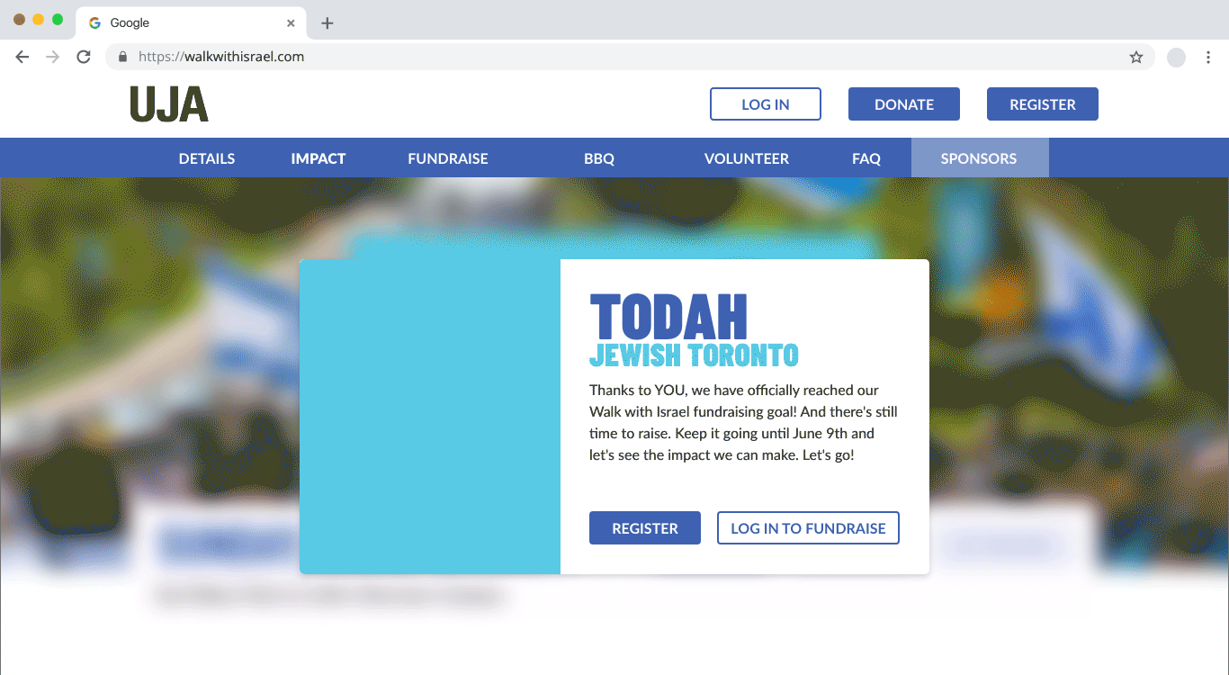Screen dimensions: 1229x675
Task: Click the REGISTER button in the Todah popup
Action: tap(645, 528)
